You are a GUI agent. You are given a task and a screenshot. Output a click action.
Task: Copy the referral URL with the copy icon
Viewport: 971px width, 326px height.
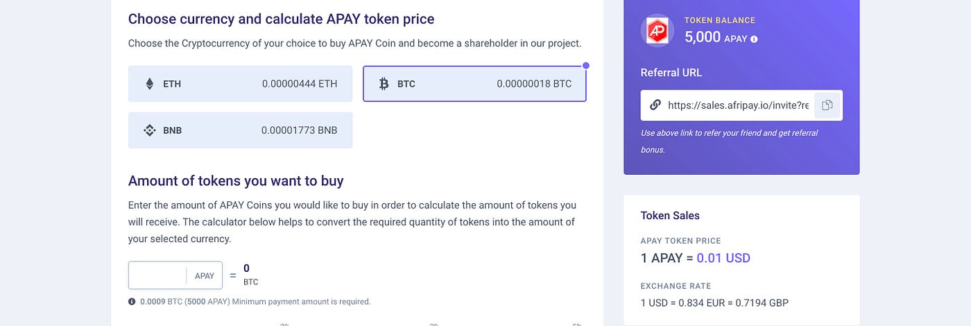pos(827,105)
